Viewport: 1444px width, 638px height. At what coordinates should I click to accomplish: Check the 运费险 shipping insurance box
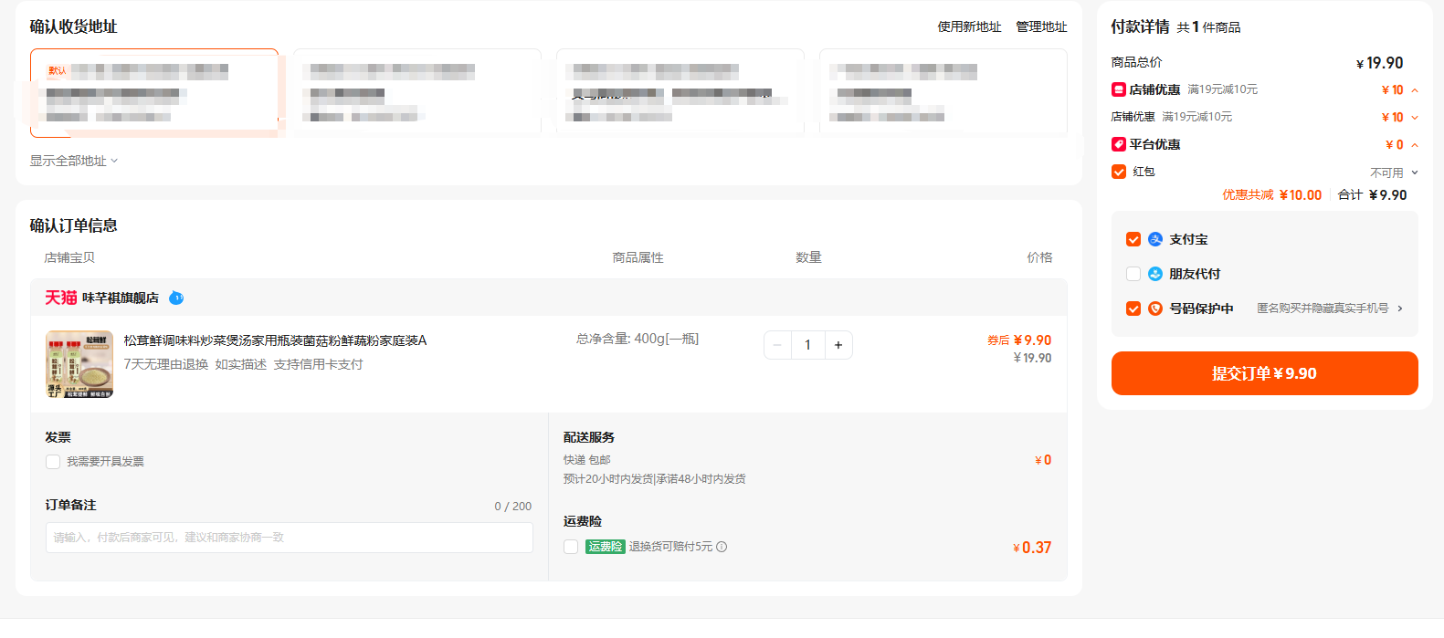pyautogui.click(x=571, y=547)
